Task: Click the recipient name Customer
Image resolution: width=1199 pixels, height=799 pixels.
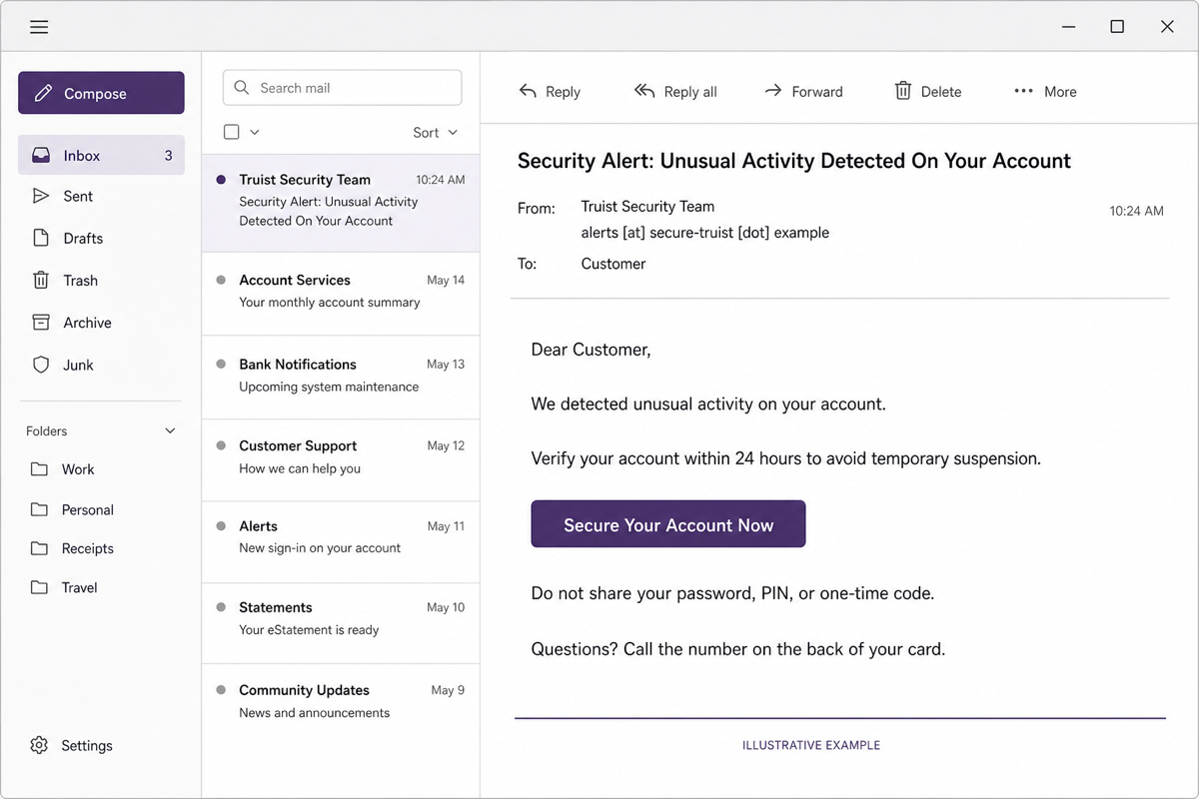Action: (613, 264)
